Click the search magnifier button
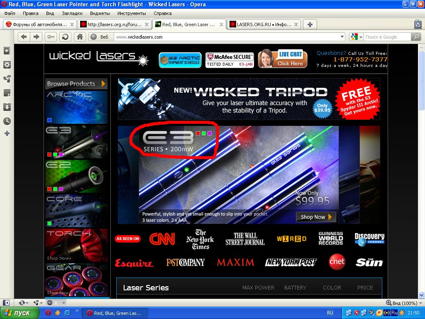Image resolution: width=425 pixels, height=319 pixels. click(x=416, y=37)
